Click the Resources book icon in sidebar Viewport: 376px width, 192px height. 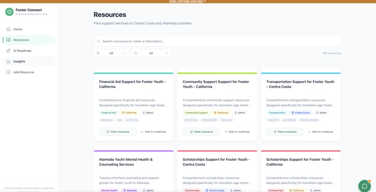click(8, 40)
